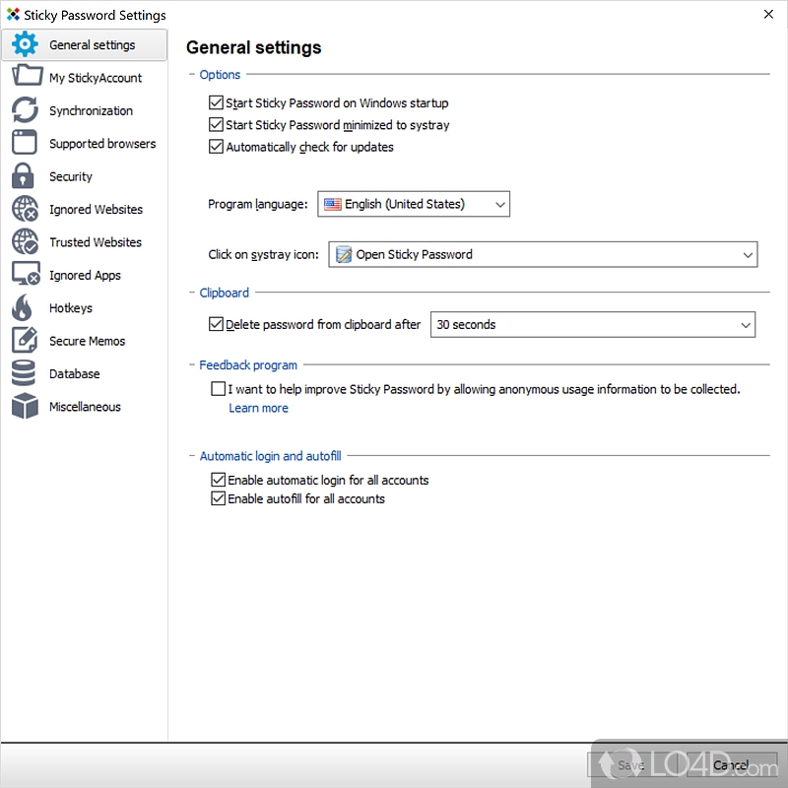Uncheck Start Sticky Password on Windows startup

(x=216, y=102)
